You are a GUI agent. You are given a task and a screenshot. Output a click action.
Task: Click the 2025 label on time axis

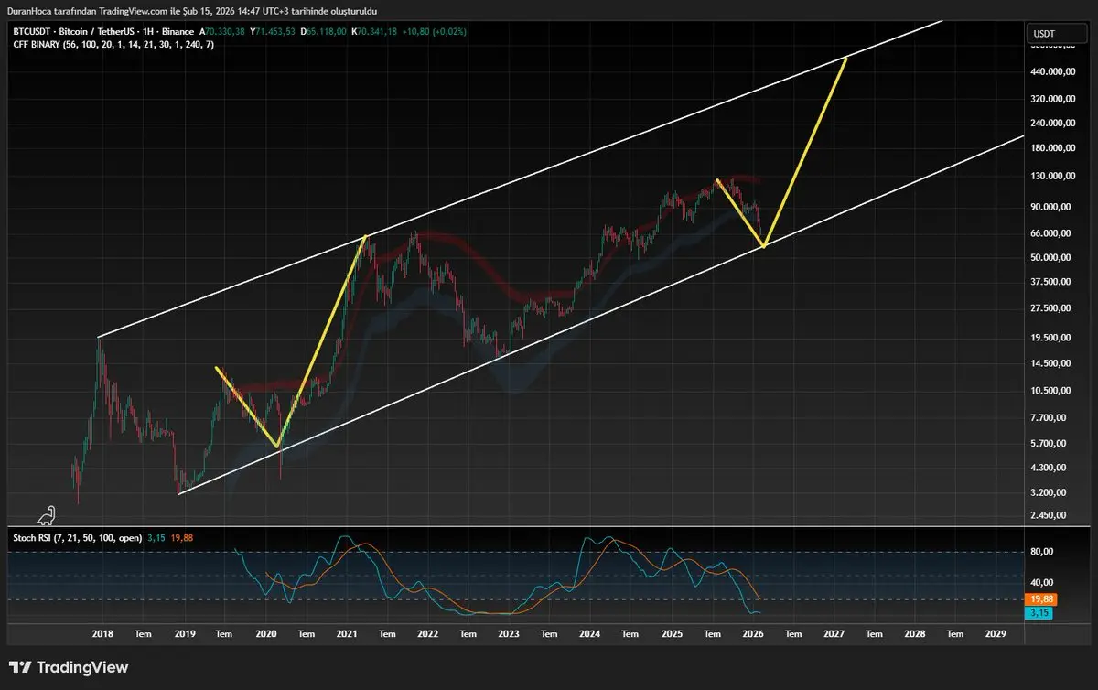tap(672, 633)
